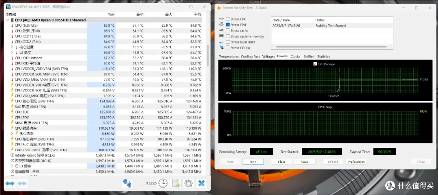This screenshot has width=438, height=195.
Task: Click the Save button in AIDA64
Action: click(x=305, y=162)
